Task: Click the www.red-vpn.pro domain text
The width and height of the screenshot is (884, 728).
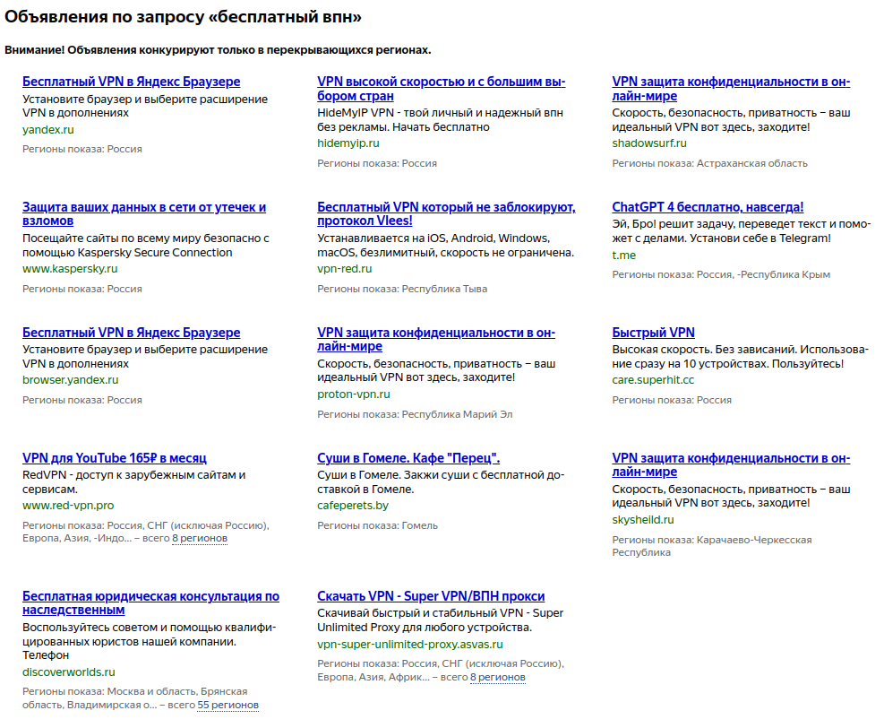Action: 68,506
